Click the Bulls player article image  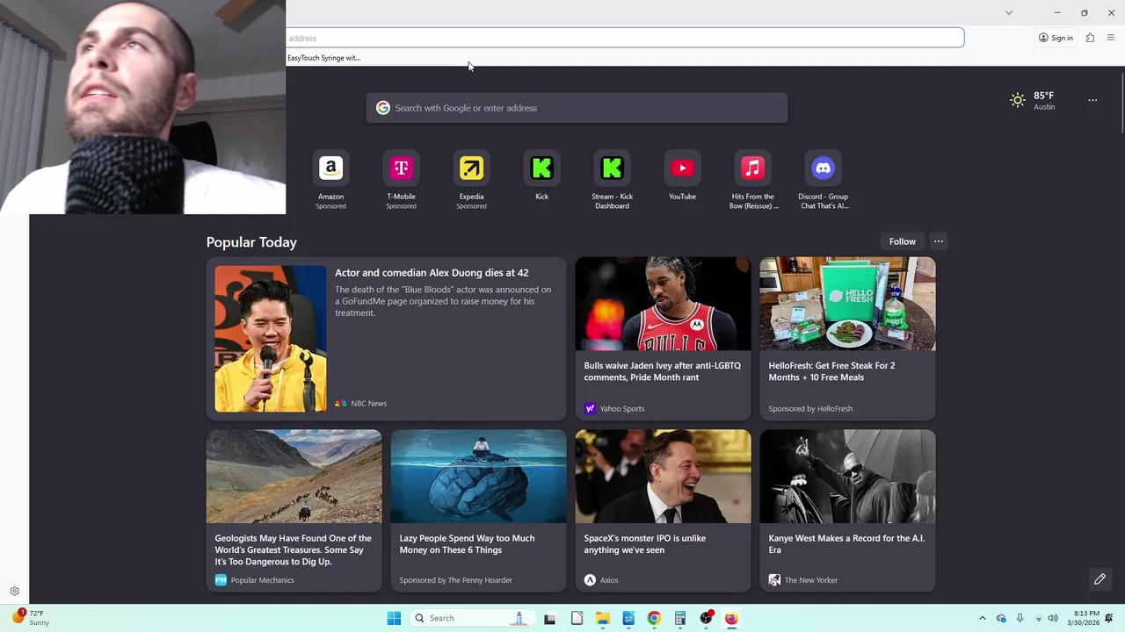663,304
